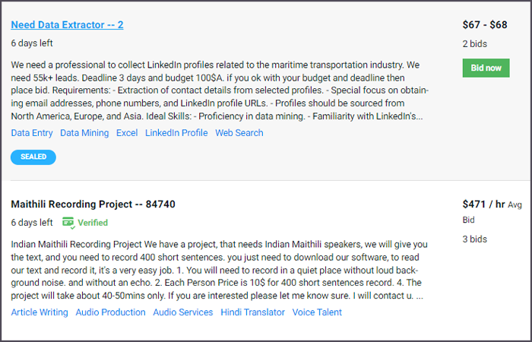Click the blue SEALED badge
Image resolution: width=532 pixels, height=342 pixels.
point(33,157)
